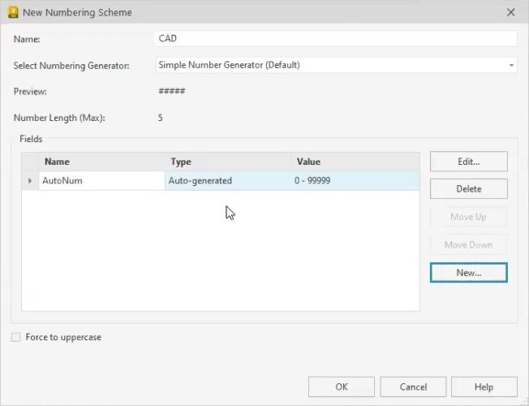Click the Value column header
This screenshot has height=406, width=529.
pos(355,162)
